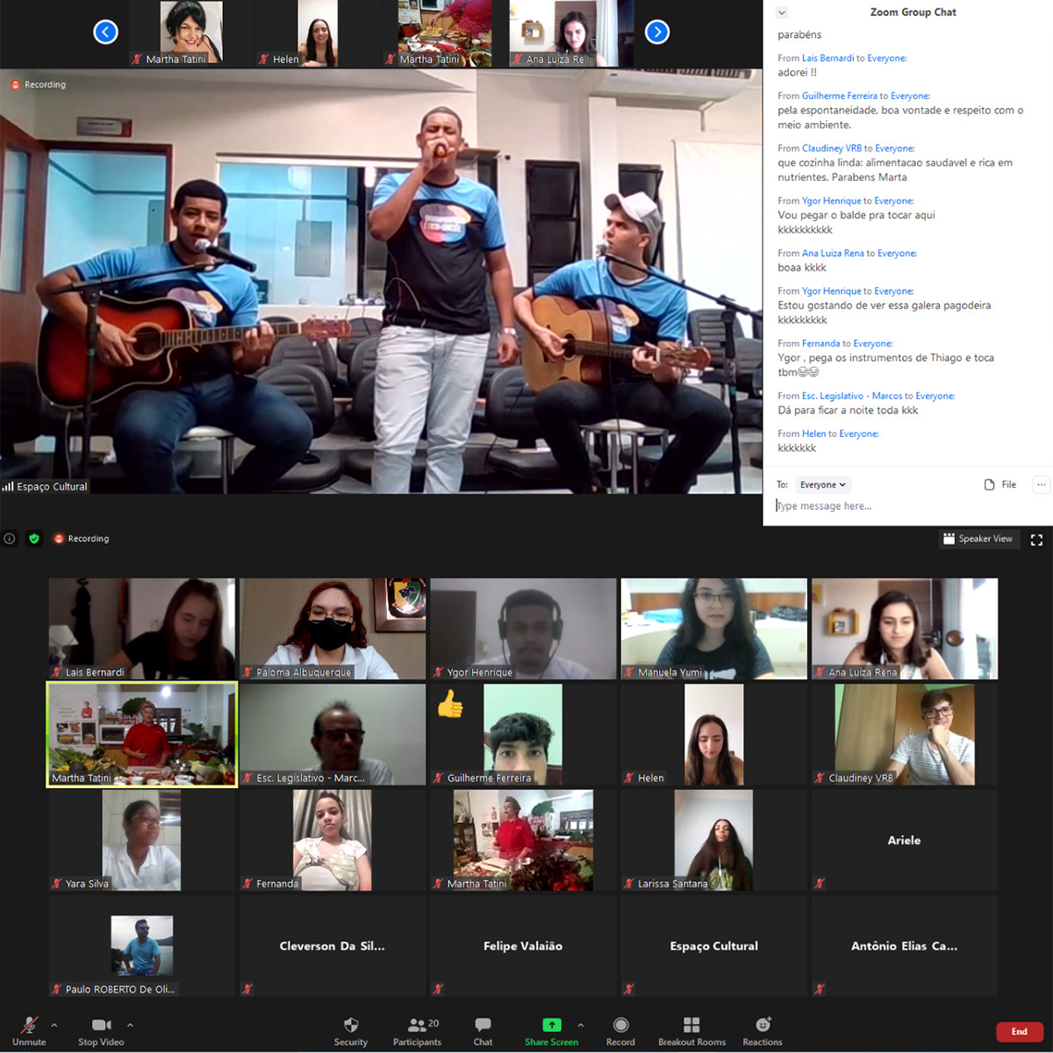The width and height of the screenshot is (1053, 1053).
Task: Open the Reactions panel
Action: point(762,1028)
